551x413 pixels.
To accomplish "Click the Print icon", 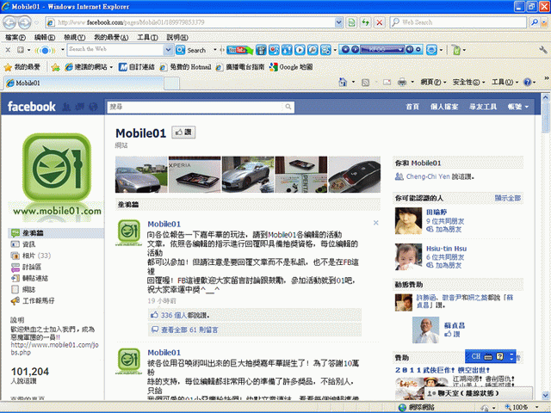I will tap(402, 83).
